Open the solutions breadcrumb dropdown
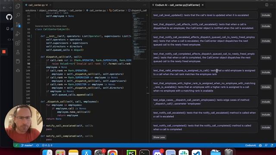Image resolution: width=276 pixels, height=155 pixels. (31, 10)
